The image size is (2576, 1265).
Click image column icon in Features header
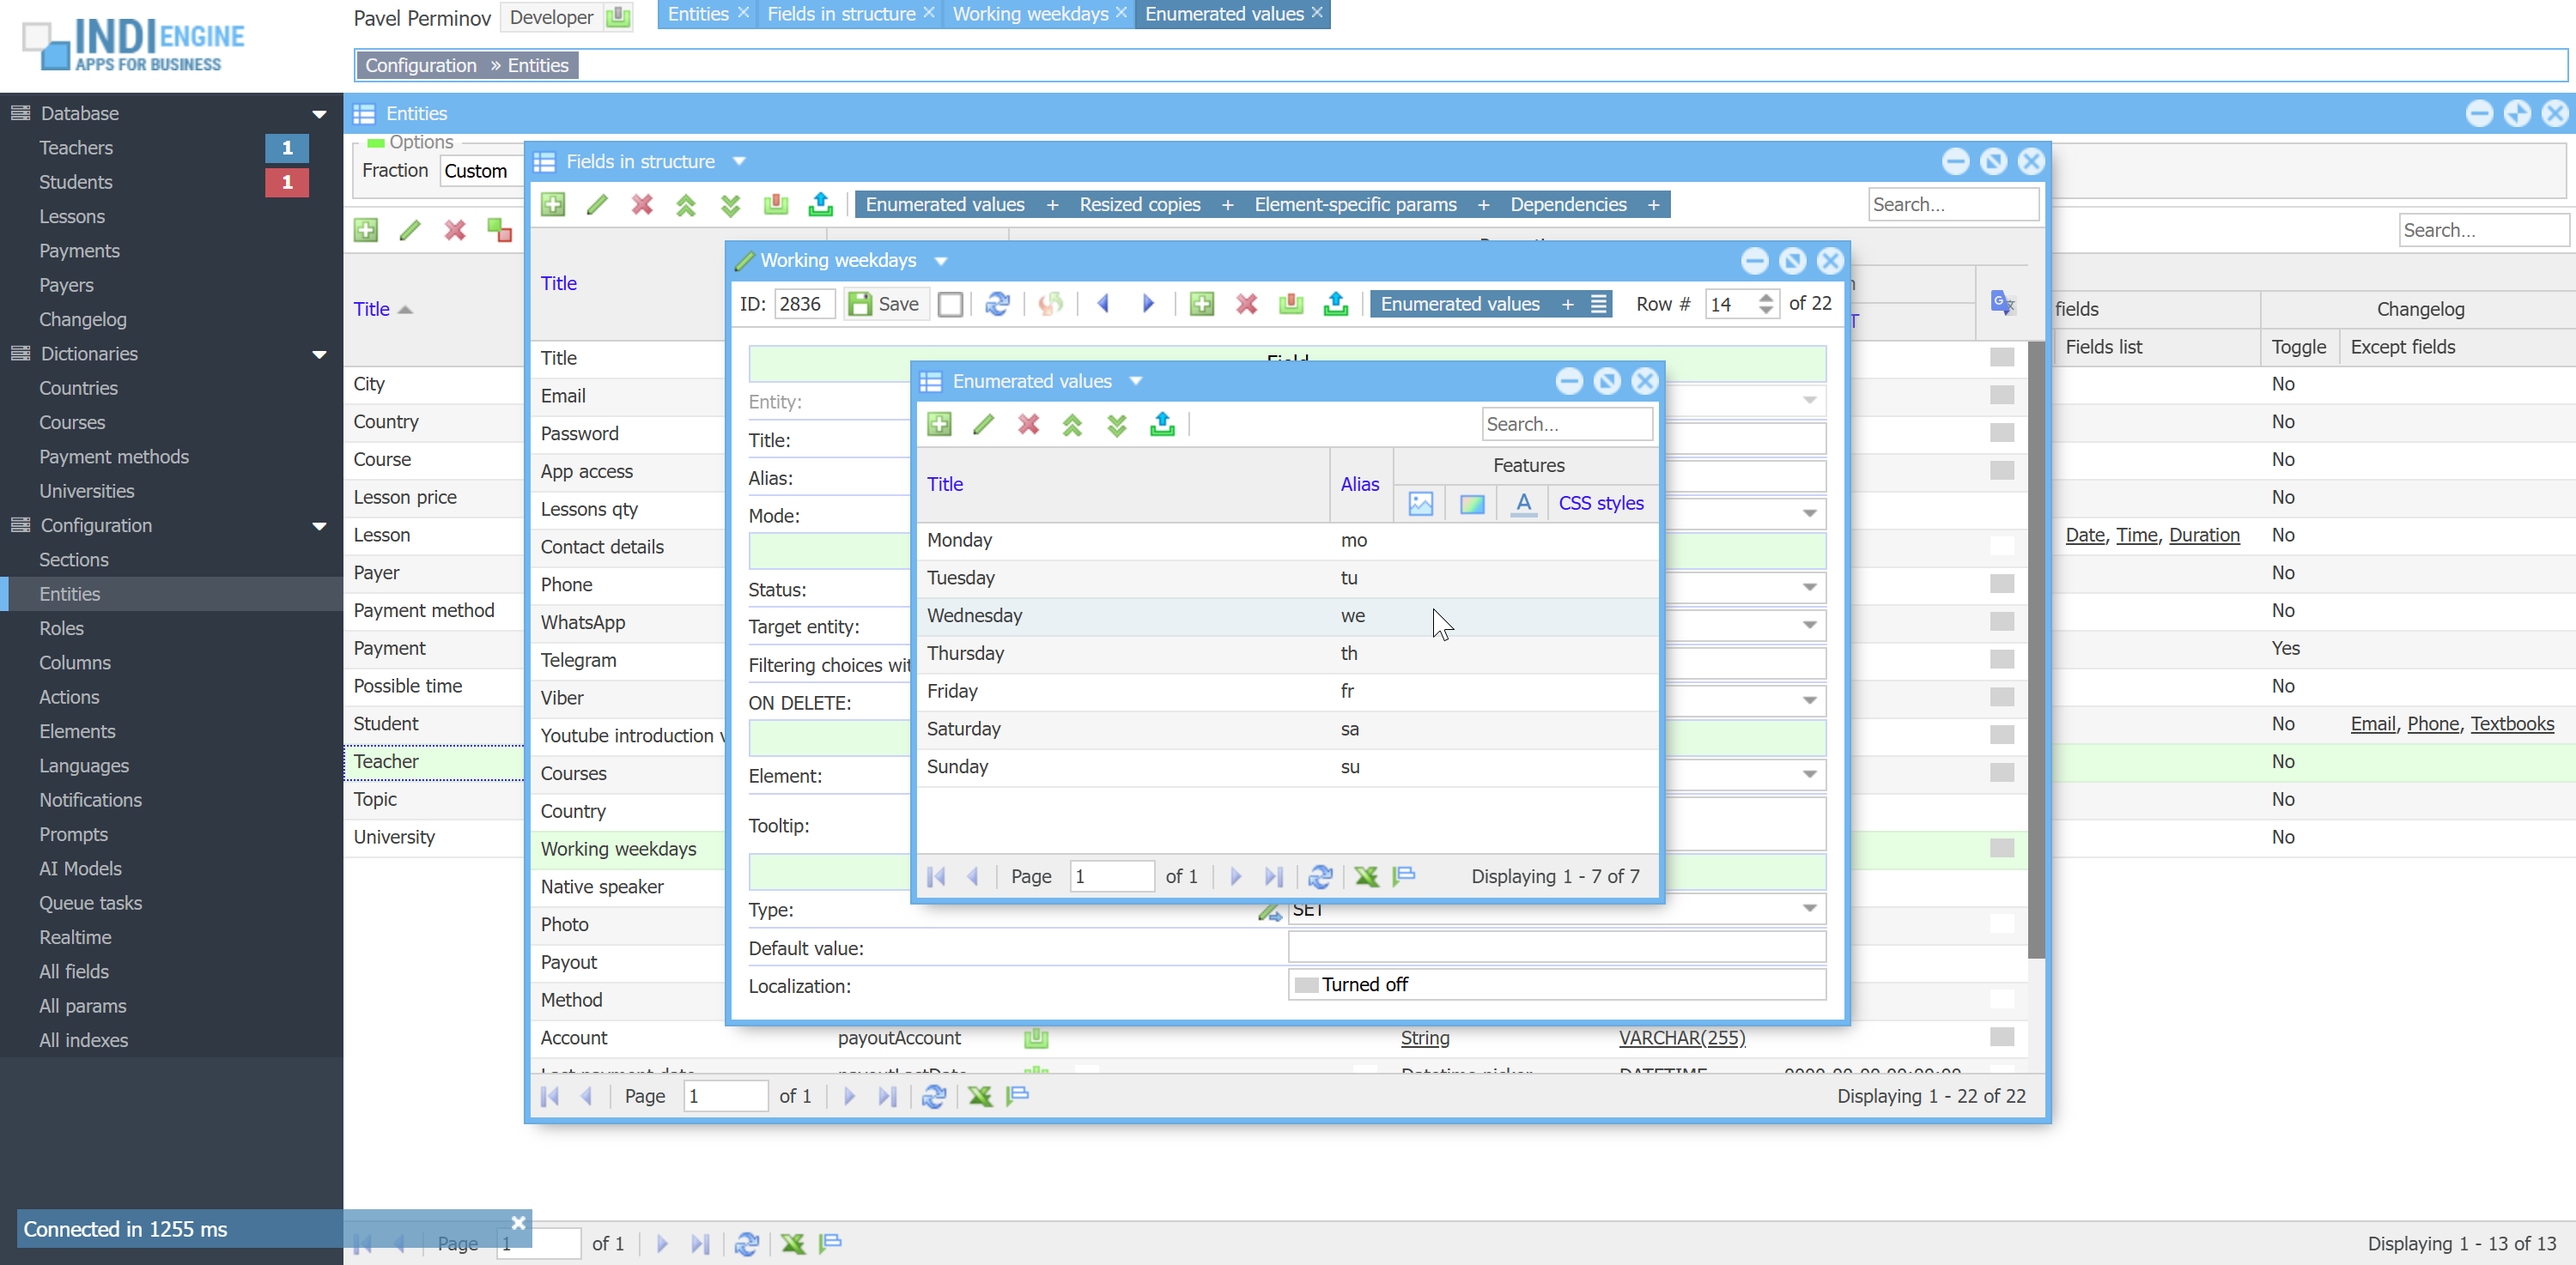[x=1420, y=504]
